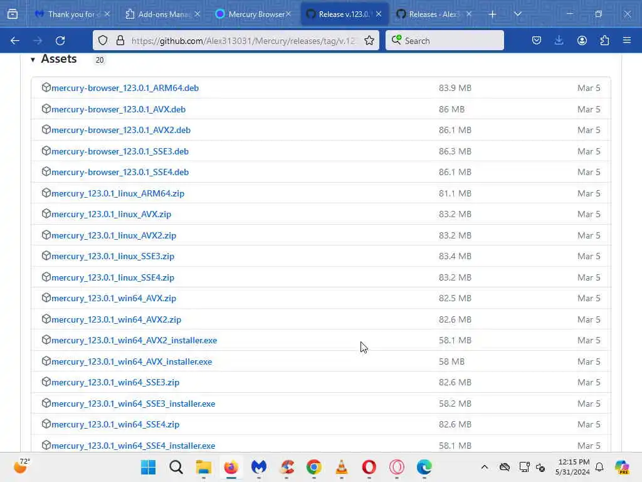The height and width of the screenshot is (482, 642).
Task: Open the notifications bell
Action: [599, 467]
